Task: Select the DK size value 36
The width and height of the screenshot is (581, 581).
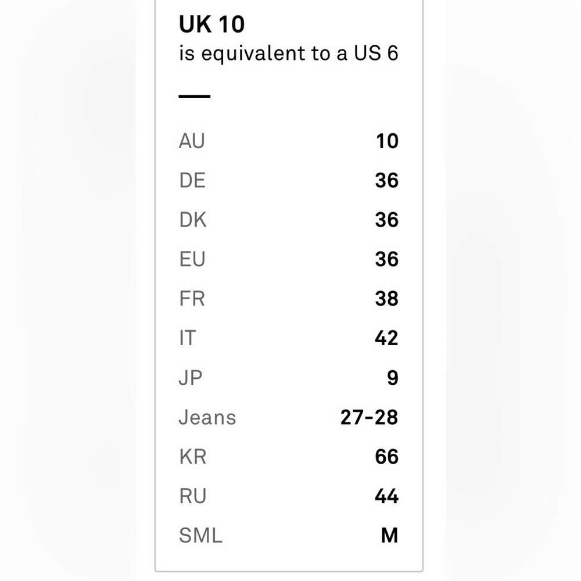Action: pos(386,220)
